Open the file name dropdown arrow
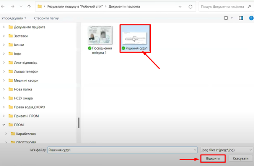 (195, 150)
